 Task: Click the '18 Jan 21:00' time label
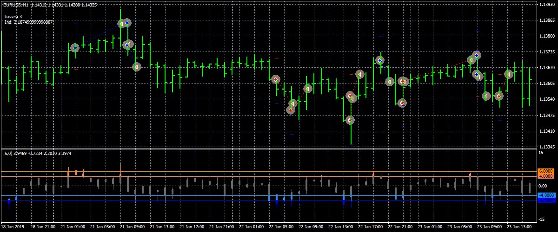pos(43,227)
